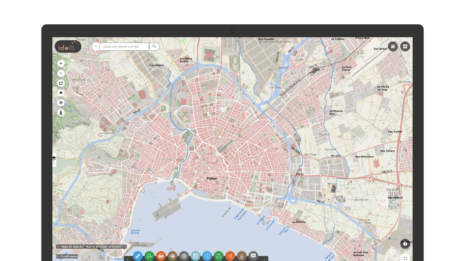Expand the coordinate system options arrow
The width and height of the screenshot is (465, 261).
click(124, 247)
